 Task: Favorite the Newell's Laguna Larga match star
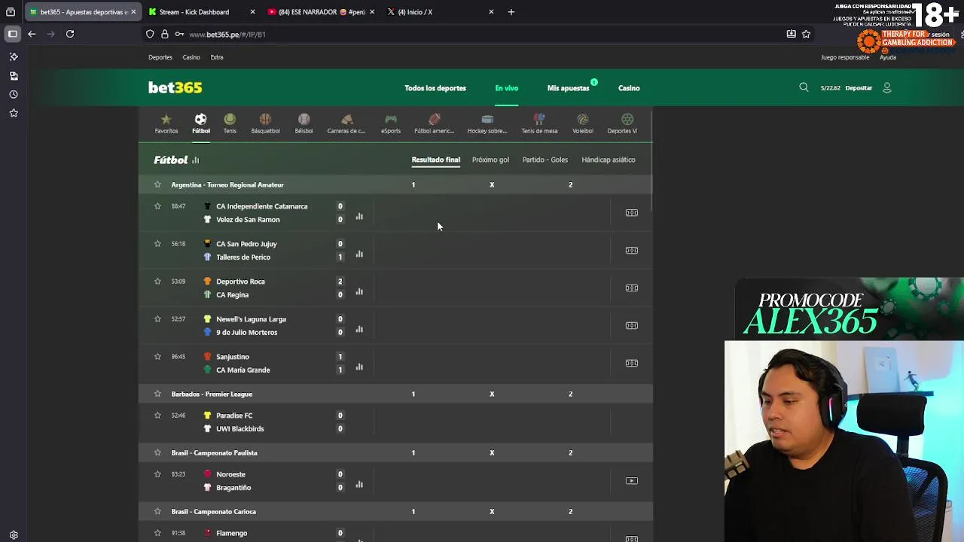(x=157, y=319)
